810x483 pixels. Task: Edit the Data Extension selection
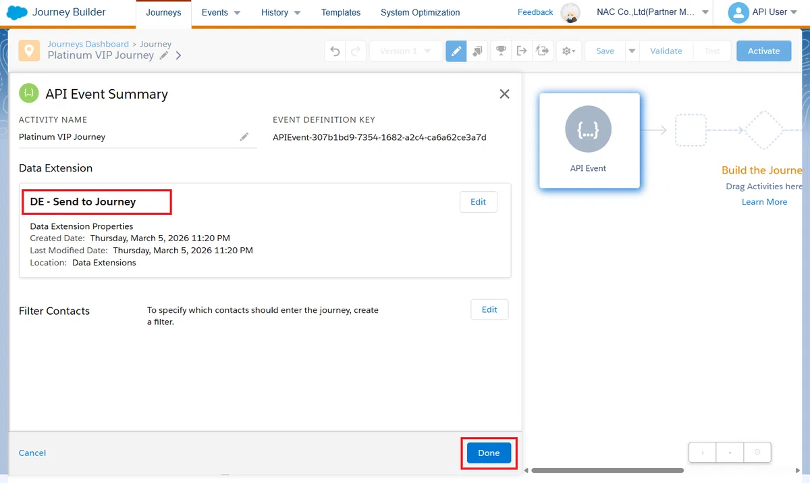point(479,202)
